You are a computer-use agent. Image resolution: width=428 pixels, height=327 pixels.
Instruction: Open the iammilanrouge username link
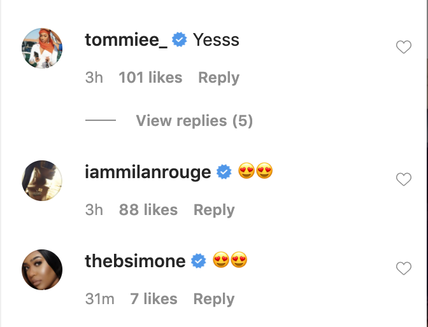tap(148, 172)
